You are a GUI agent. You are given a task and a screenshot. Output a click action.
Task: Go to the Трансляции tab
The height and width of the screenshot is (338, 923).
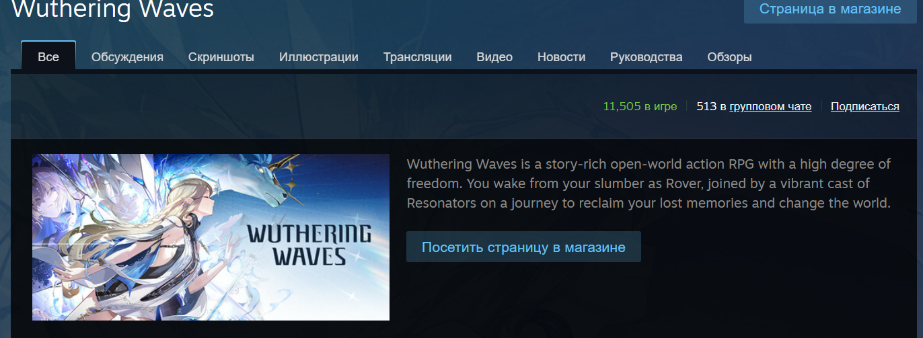coord(418,57)
